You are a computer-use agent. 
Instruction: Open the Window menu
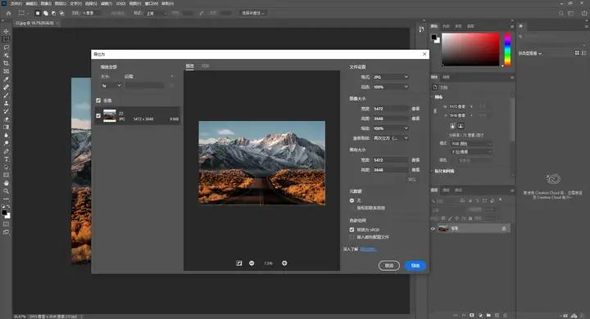point(152,3)
